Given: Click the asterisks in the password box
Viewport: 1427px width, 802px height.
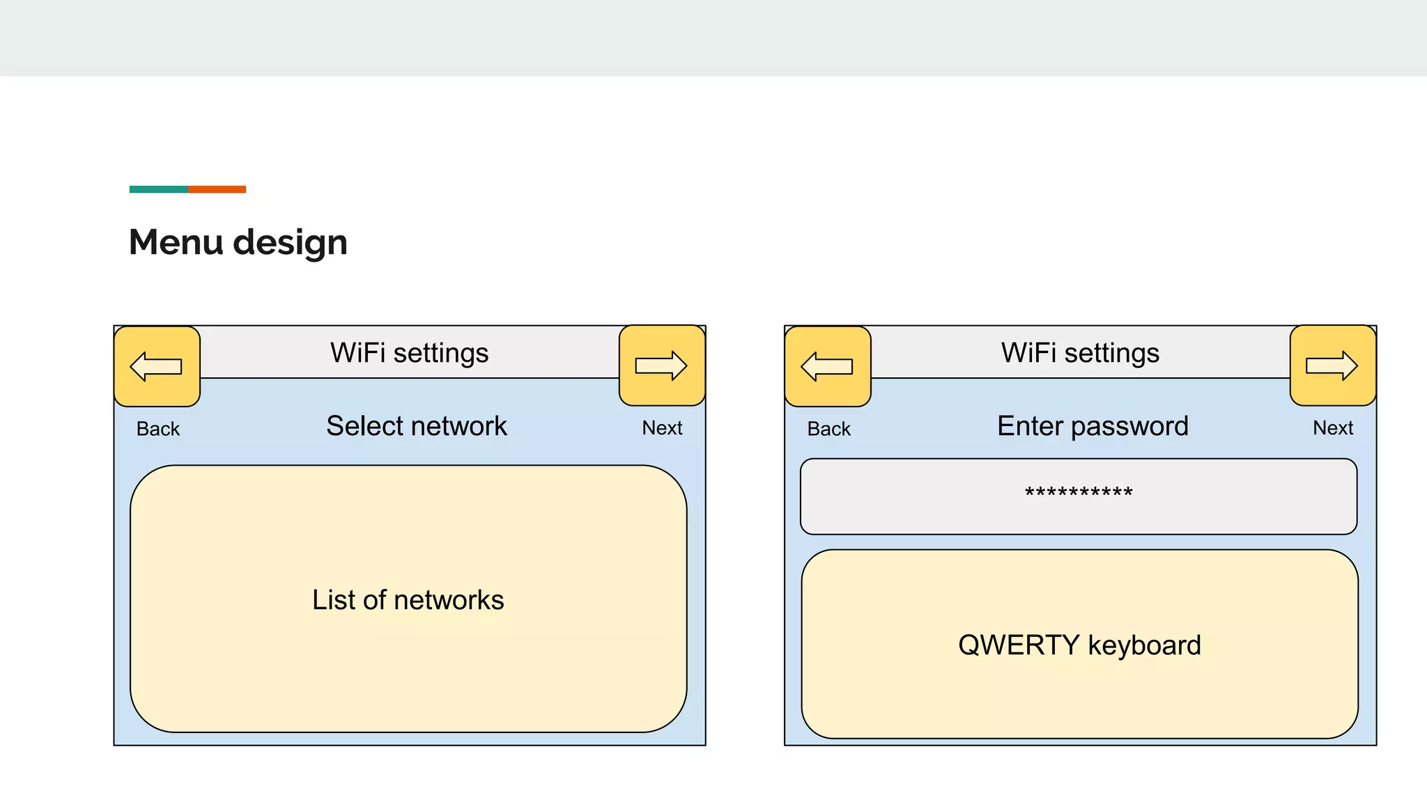Looking at the screenshot, I should [1079, 493].
